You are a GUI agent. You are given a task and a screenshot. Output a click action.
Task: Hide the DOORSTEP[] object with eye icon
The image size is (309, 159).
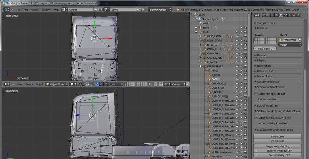pos(237,88)
